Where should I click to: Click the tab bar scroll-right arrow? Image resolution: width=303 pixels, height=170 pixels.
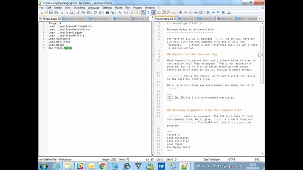(263, 19)
